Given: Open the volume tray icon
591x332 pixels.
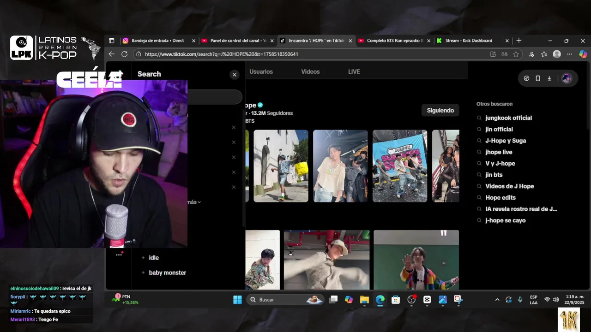Looking at the screenshot, I should point(555,300).
